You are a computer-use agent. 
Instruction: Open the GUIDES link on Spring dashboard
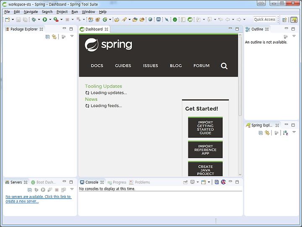click(x=123, y=66)
